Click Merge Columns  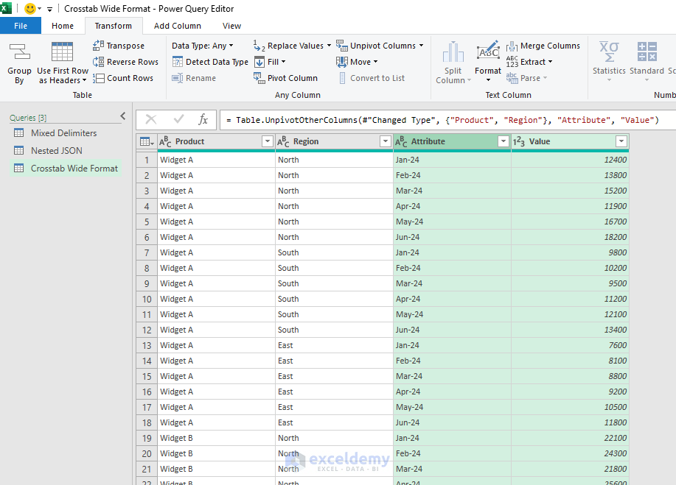(x=543, y=46)
